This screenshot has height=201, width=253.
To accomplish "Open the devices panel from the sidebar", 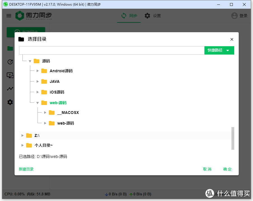I will 10,75.
